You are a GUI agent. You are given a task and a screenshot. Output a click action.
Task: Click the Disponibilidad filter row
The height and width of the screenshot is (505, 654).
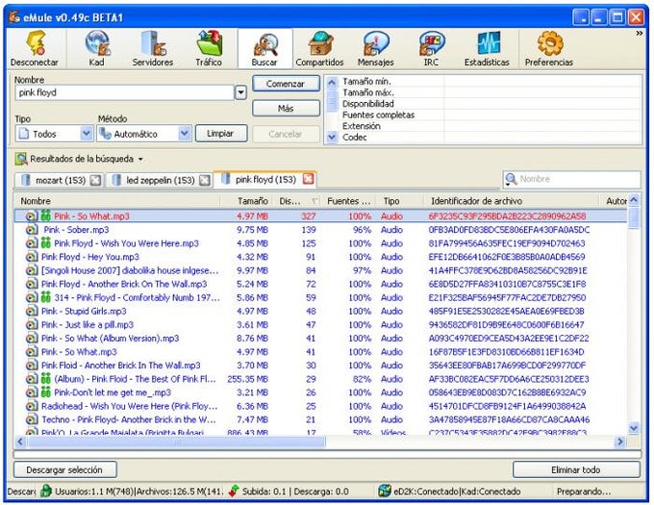tap(490, 104)
